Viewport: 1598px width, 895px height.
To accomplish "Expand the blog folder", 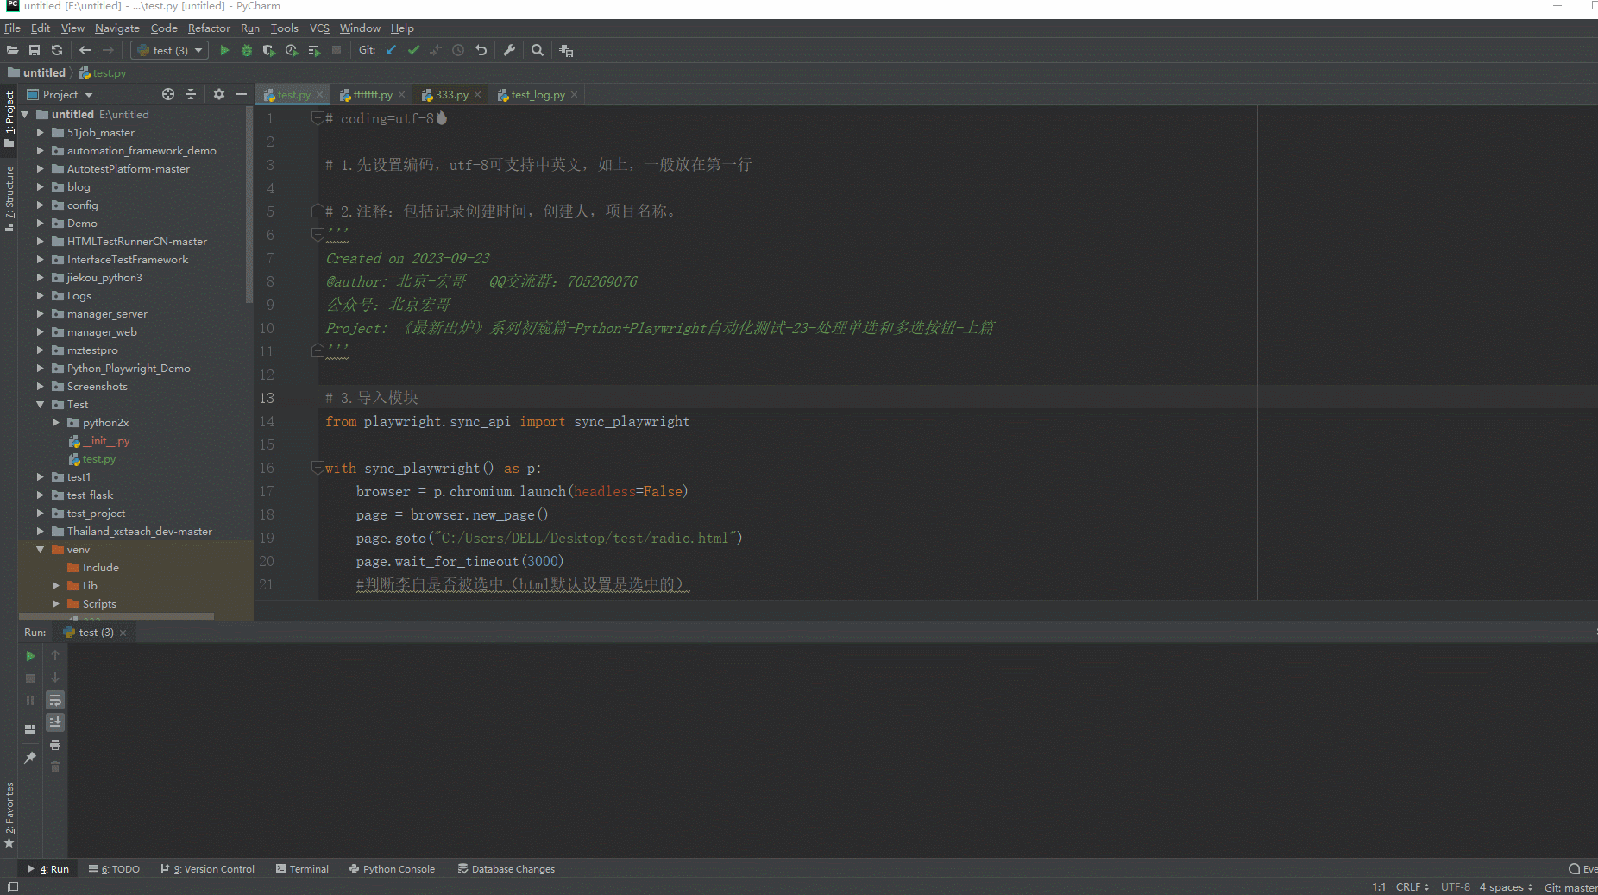I will pos(40,186).
